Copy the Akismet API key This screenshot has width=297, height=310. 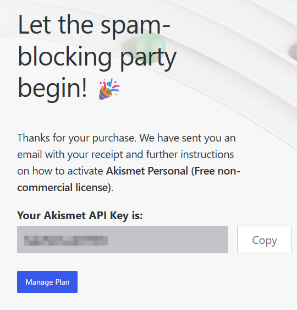pos(265,240)
